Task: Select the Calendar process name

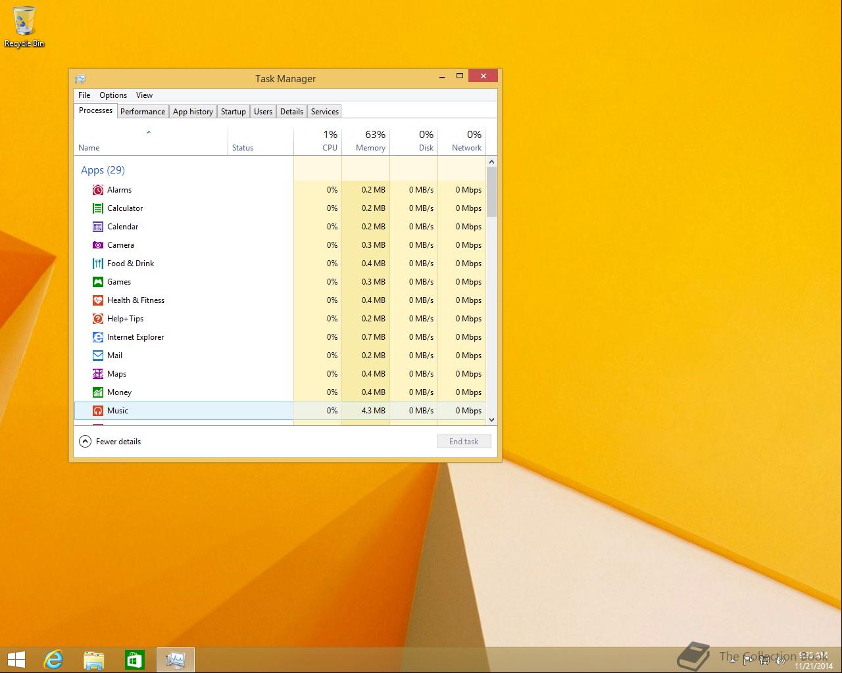Action: coord(123,227)
